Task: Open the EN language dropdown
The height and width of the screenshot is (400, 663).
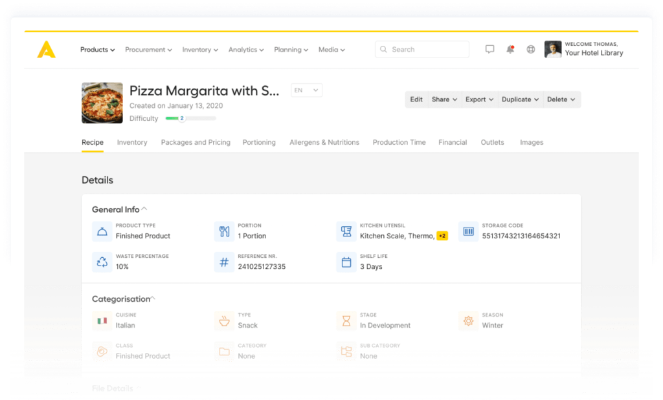Action: 306,90
